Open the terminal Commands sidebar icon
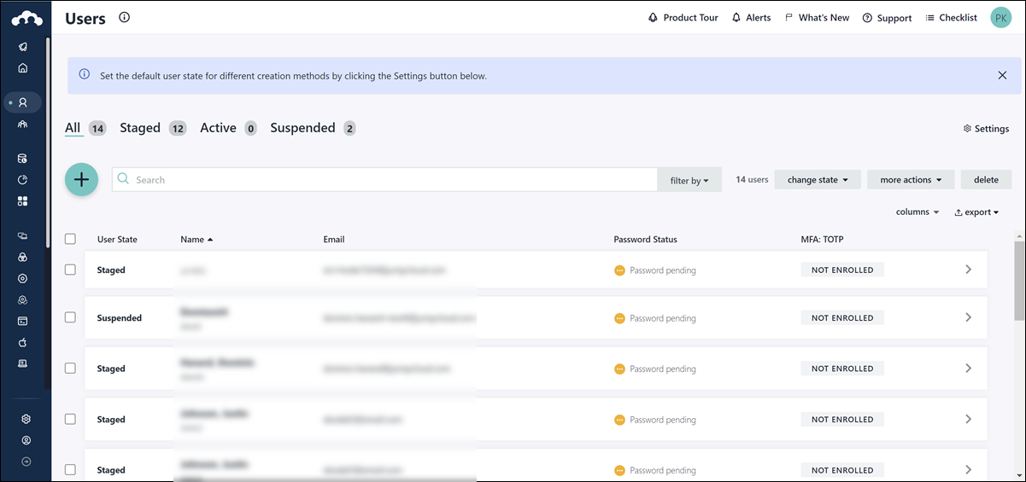The image size is (1026, 482). point(23,321)
